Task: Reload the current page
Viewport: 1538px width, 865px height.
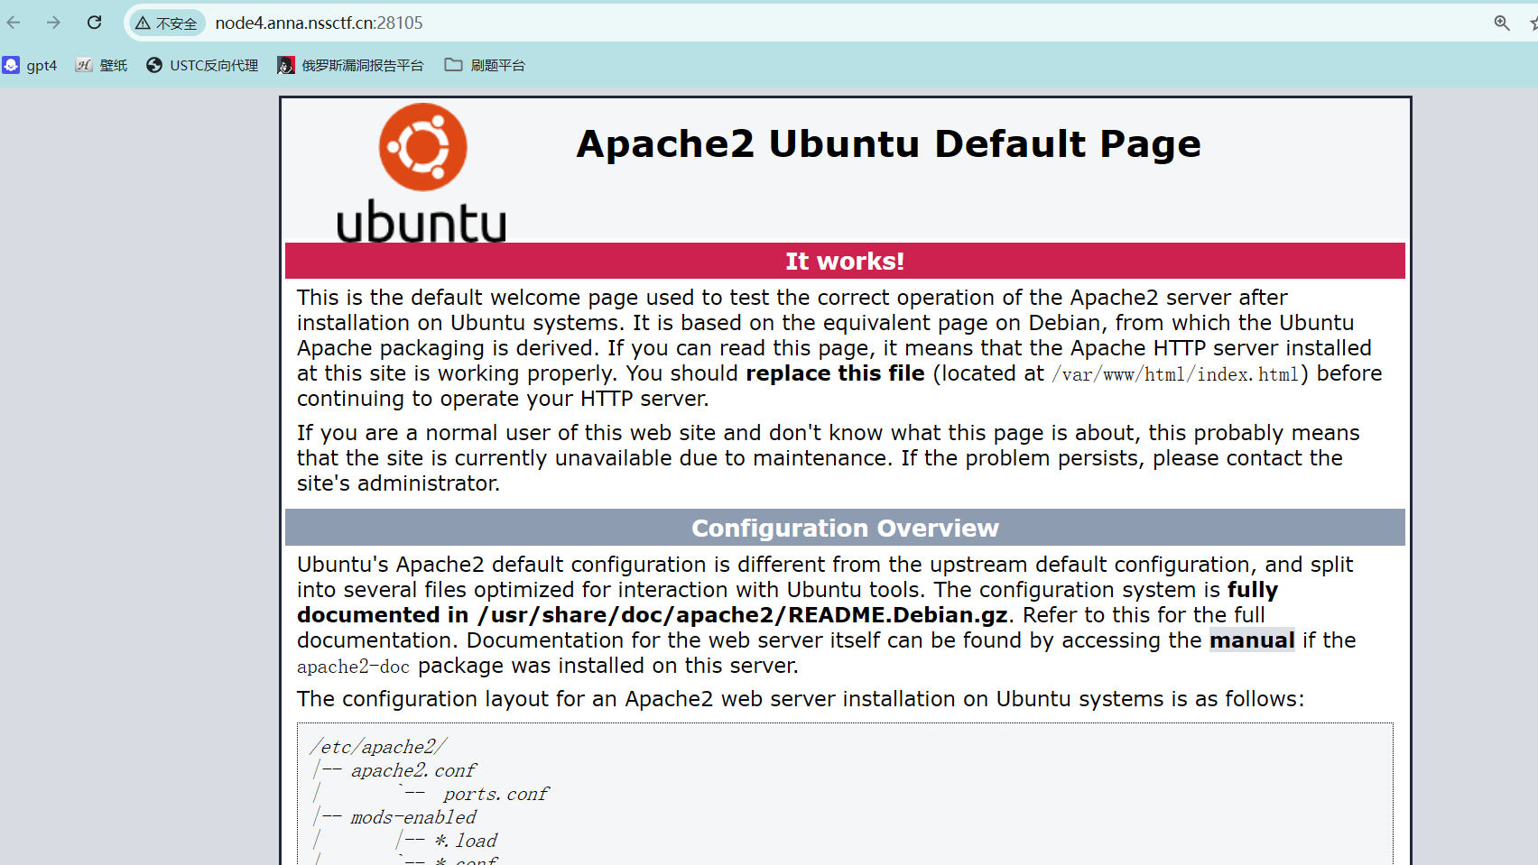Action: point(94,23)
